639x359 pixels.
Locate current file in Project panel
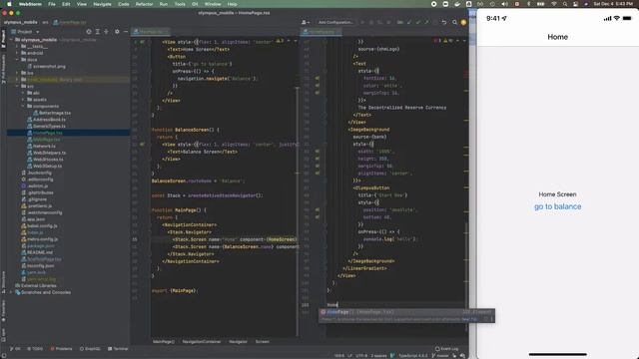click(89, 31)
